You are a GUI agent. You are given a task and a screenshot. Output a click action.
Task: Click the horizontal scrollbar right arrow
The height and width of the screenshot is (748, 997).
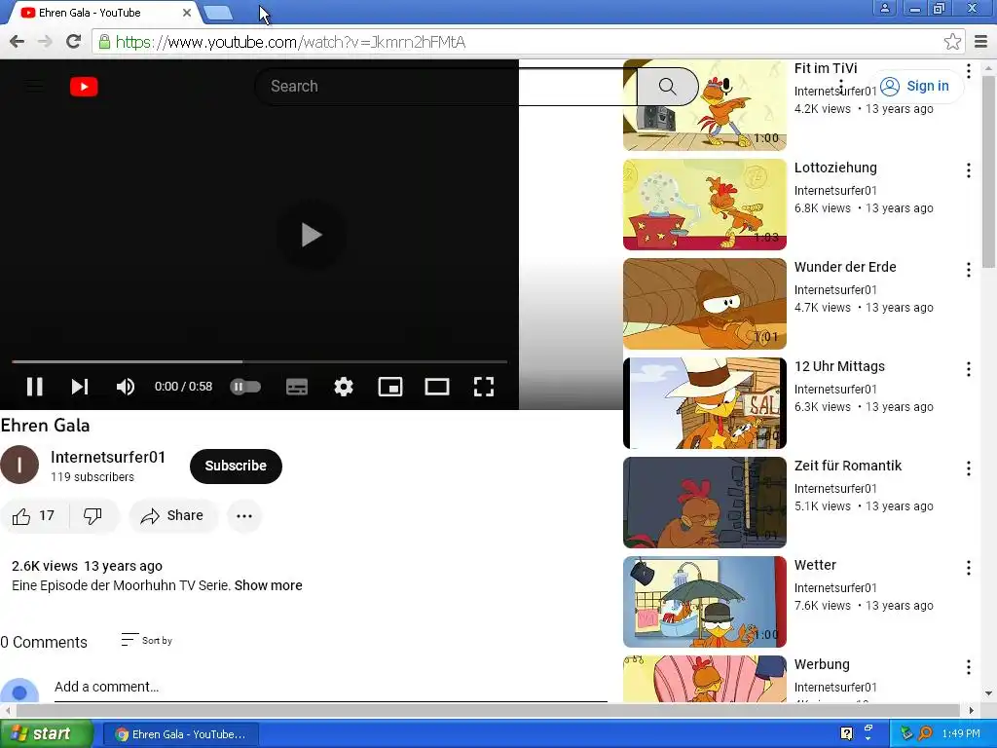971,710
